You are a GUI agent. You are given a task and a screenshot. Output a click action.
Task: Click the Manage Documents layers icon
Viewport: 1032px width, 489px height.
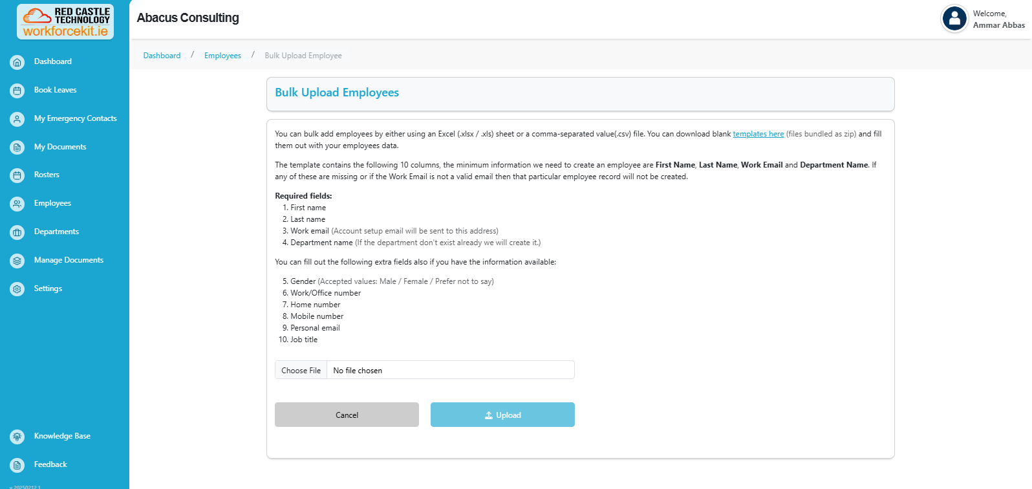click(x=17, y=261)
